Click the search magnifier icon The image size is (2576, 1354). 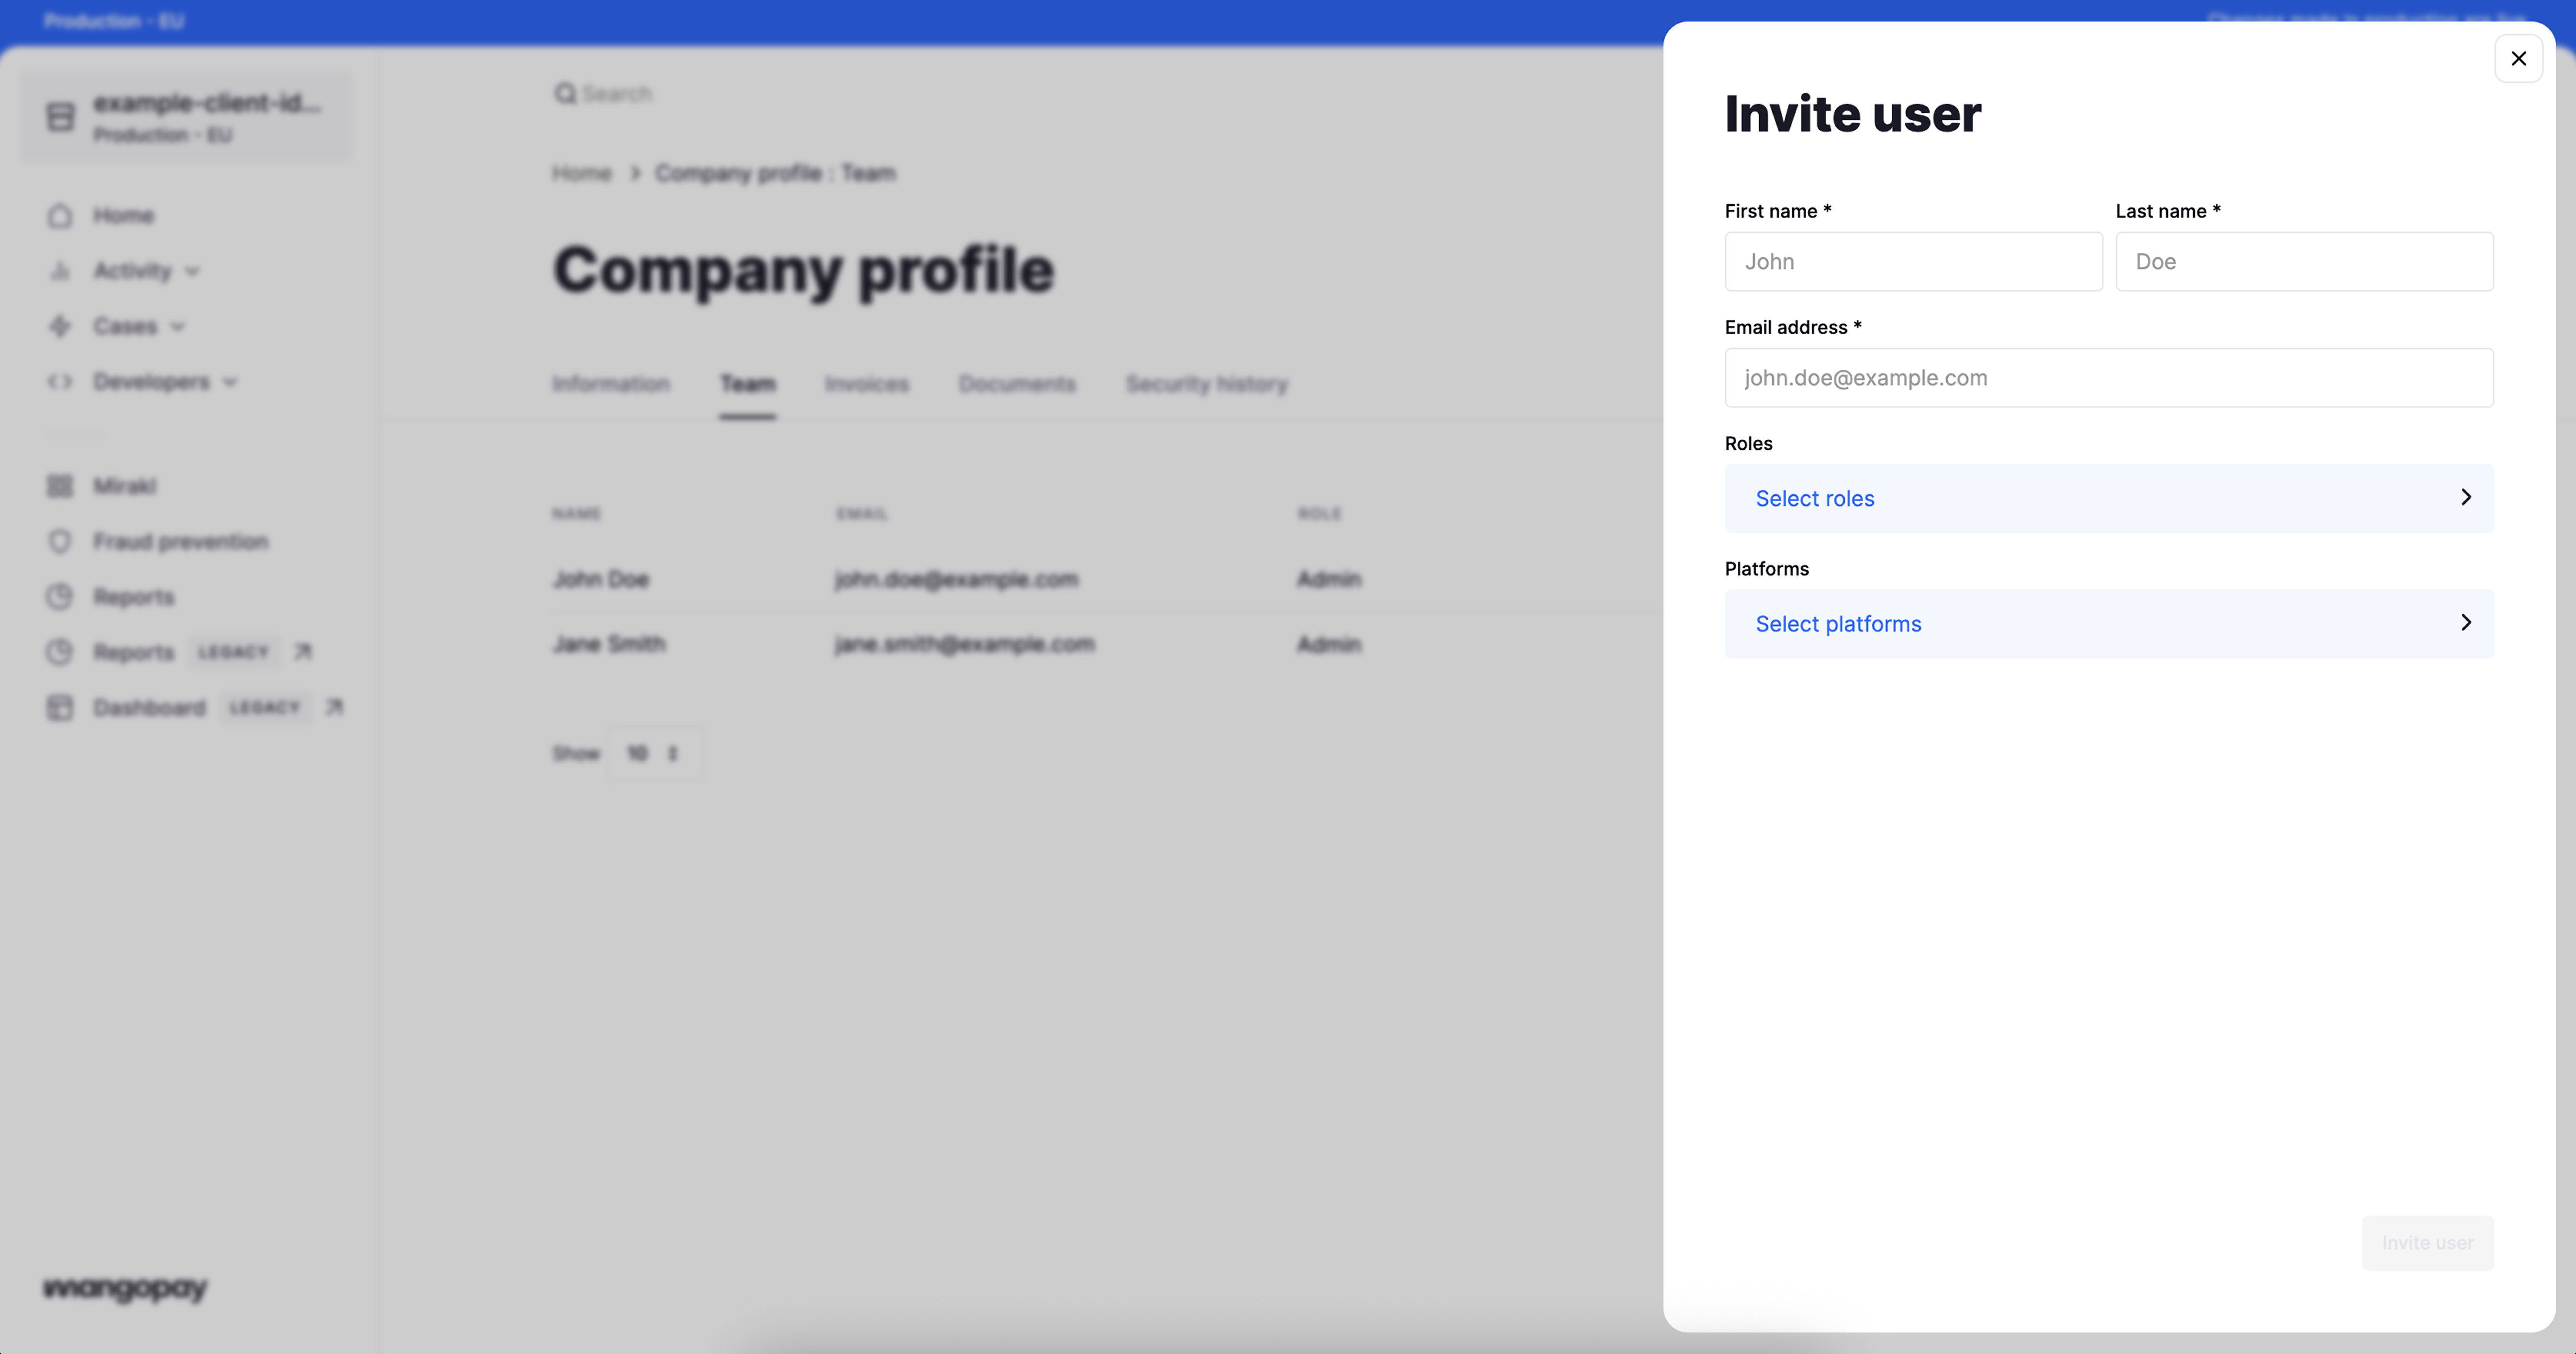point(565,93)
